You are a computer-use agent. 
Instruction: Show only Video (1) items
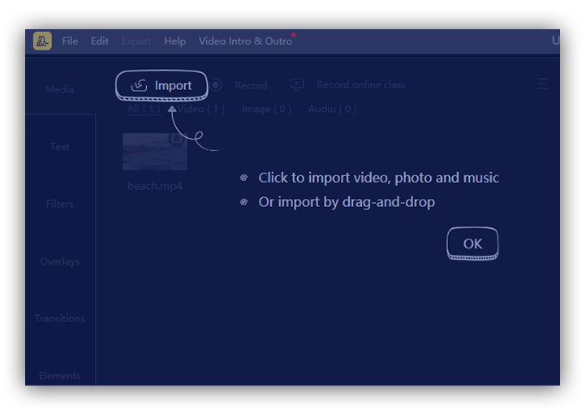(x=200, y=109)
